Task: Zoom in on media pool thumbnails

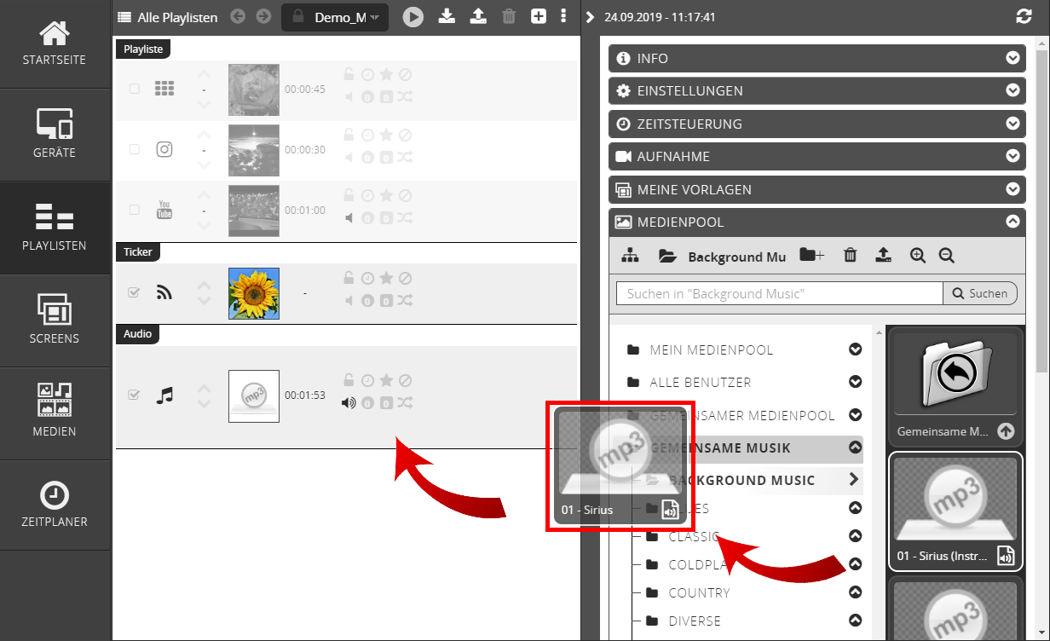Action: point(917,255)
